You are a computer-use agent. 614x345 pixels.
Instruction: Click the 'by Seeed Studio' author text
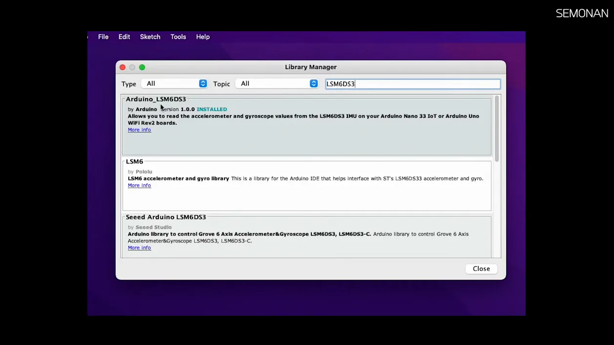point(149,227)
